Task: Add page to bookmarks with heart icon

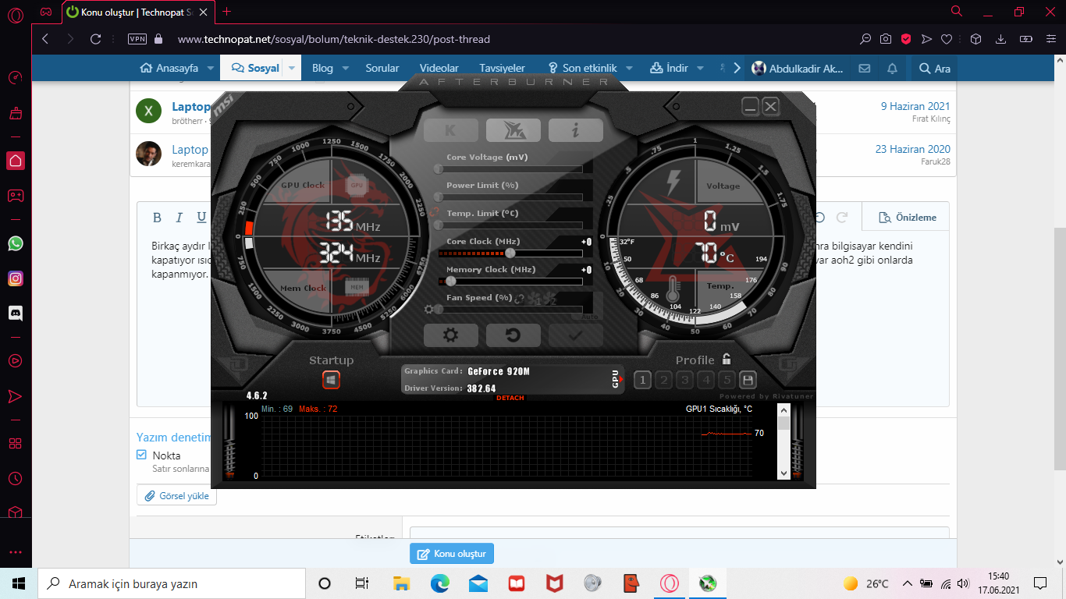Action: [x=947, y=39]
